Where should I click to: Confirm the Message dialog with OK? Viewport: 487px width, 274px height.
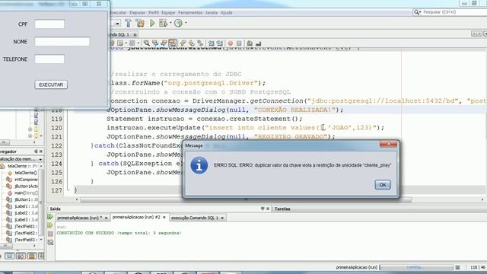pos(383,185)
